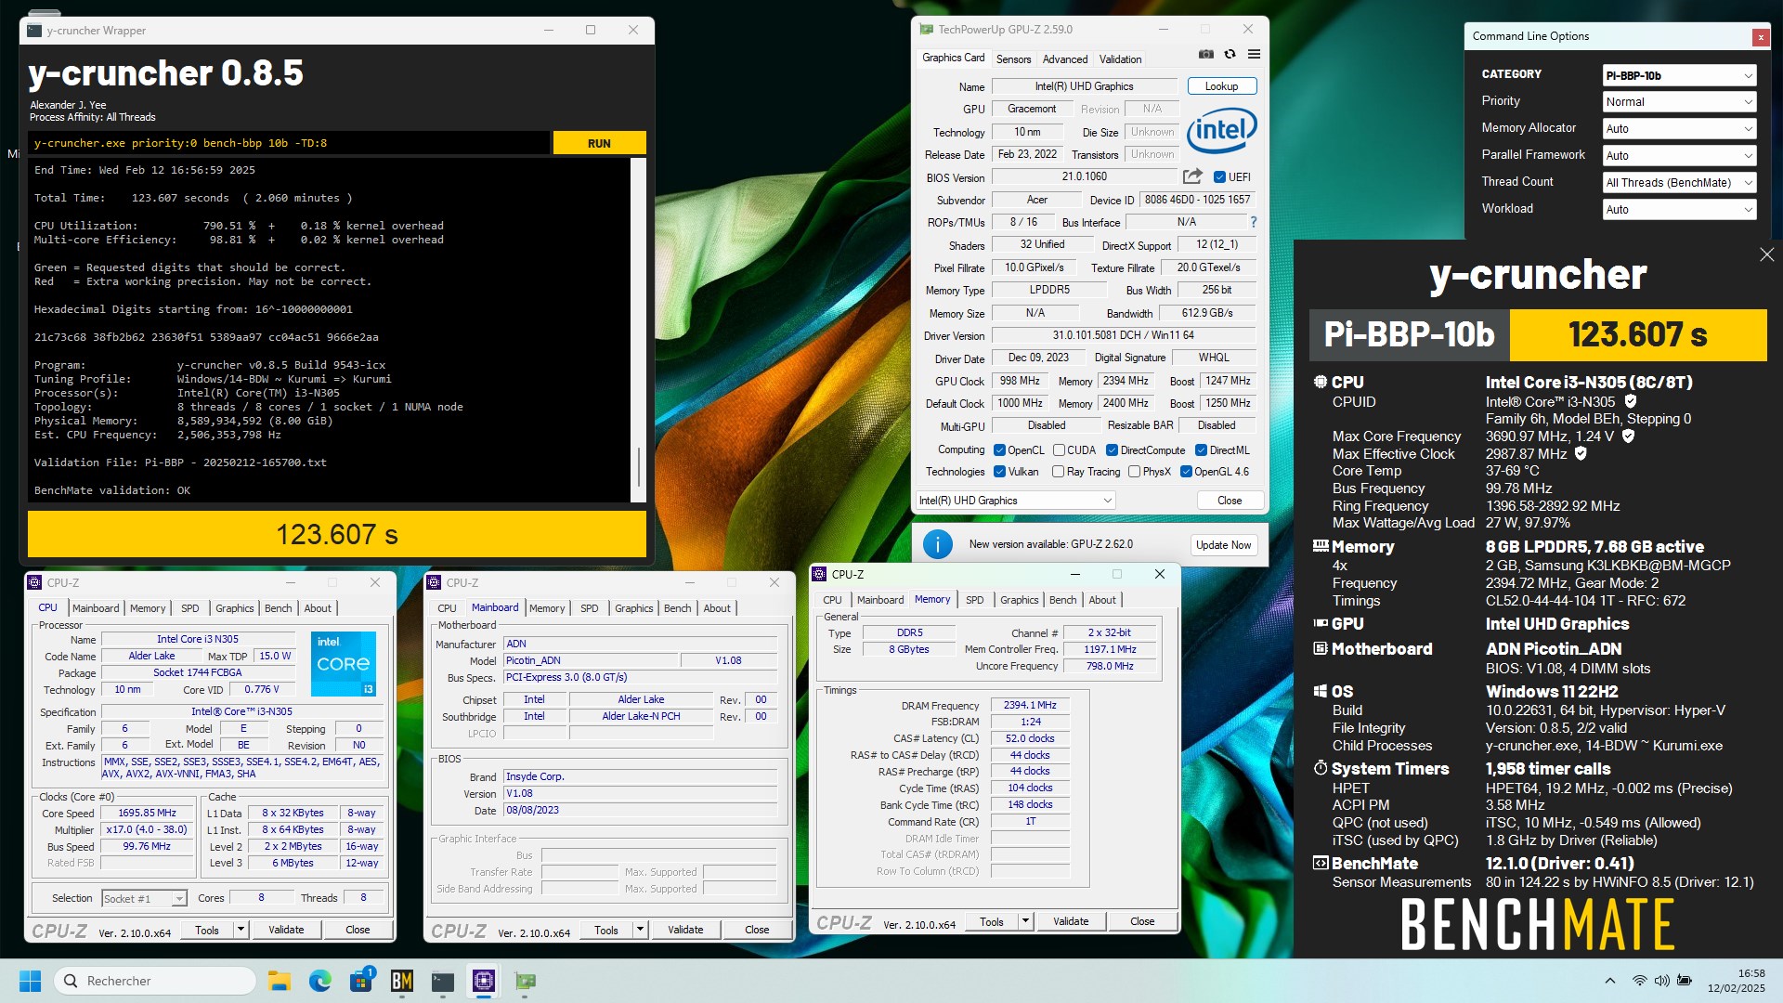Toggle the DirectCompute checkbox

point(1112,450)
